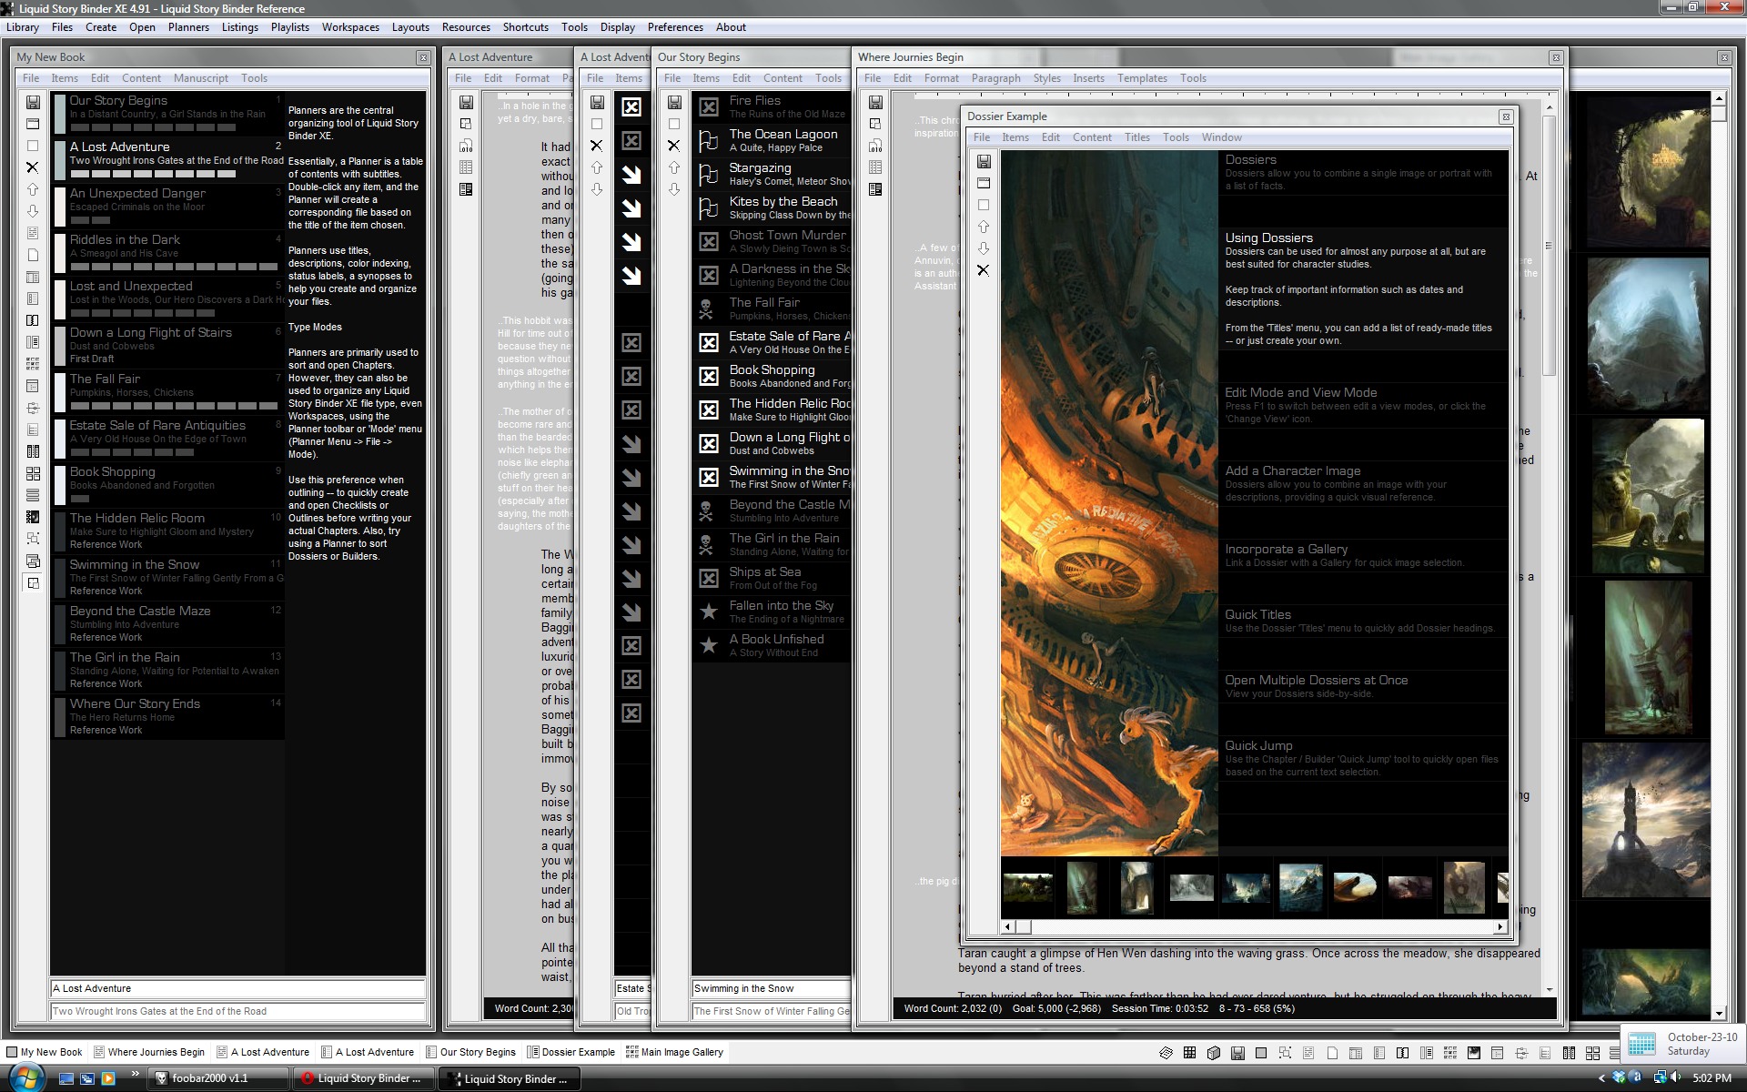Save the planner using the disk icon
1747x1092 pixels.
pos(34,102)
